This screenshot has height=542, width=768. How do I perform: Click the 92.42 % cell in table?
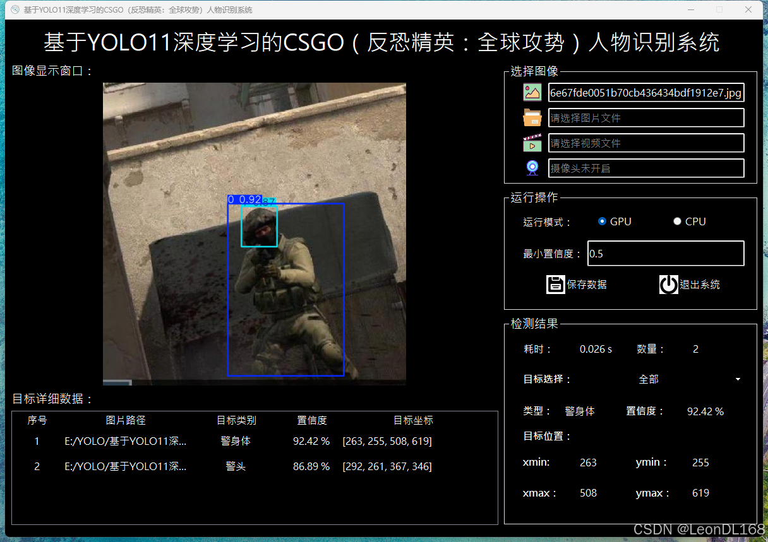[311, 441]
